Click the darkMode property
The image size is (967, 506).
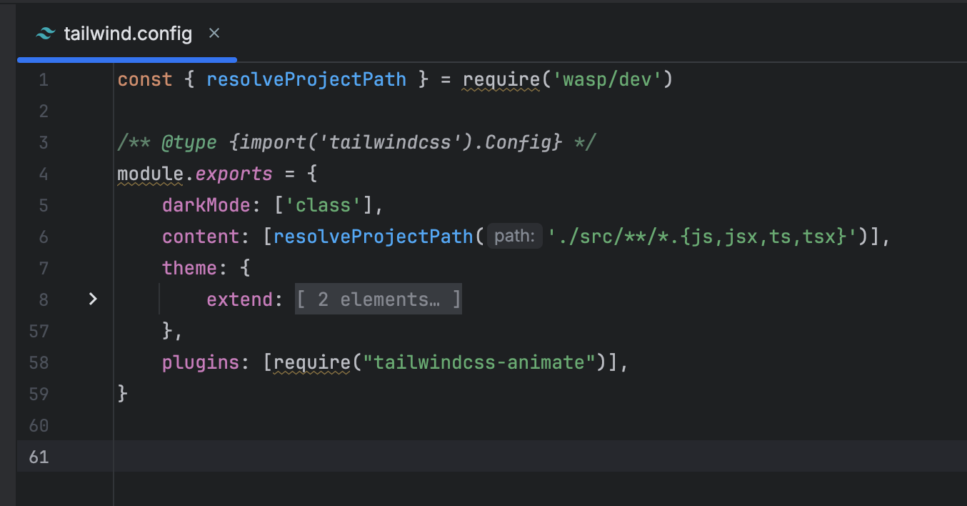(206, 205)
